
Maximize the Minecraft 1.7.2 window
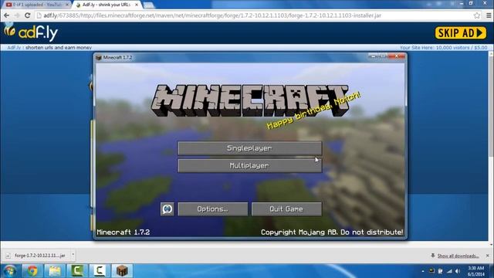click(383, 56)
